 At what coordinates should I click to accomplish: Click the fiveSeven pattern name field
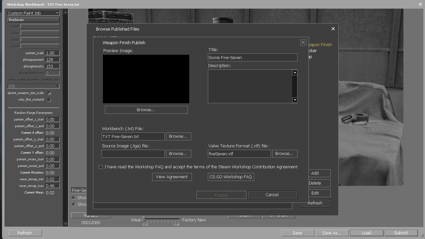34,20
